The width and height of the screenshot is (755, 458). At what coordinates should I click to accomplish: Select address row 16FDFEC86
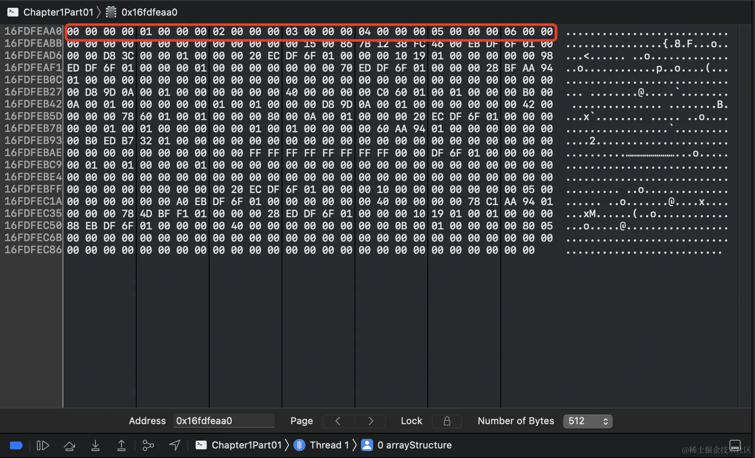[x=33, y=250]
